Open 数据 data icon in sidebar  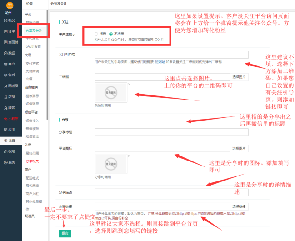pos(5,53)
